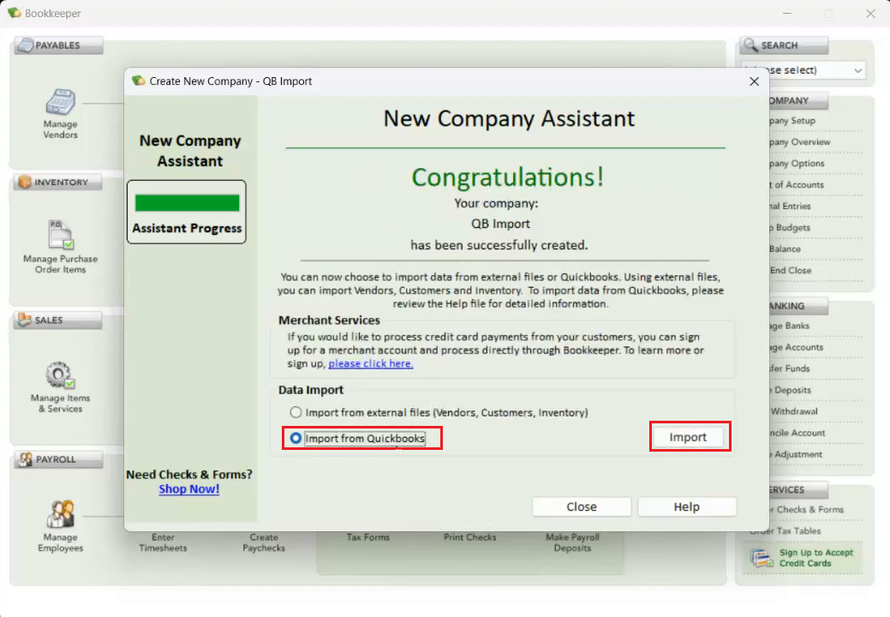Viewport: 890px width, 617px height.
Task: Open the Manage Employees icon
Action: click(60, 514)
